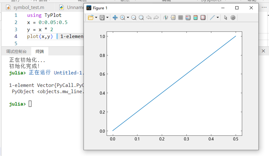Viewport: 269px width, 156px height.
Task: Insert a data tip label
Action: pos(173,17)
